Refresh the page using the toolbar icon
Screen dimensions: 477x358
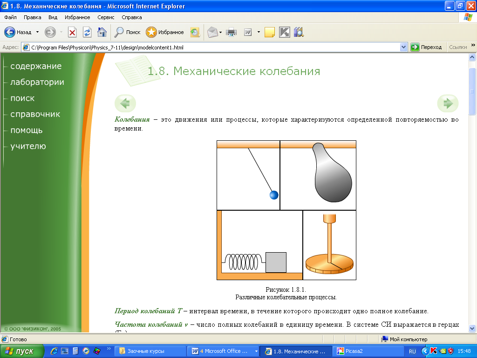point(87,32)
